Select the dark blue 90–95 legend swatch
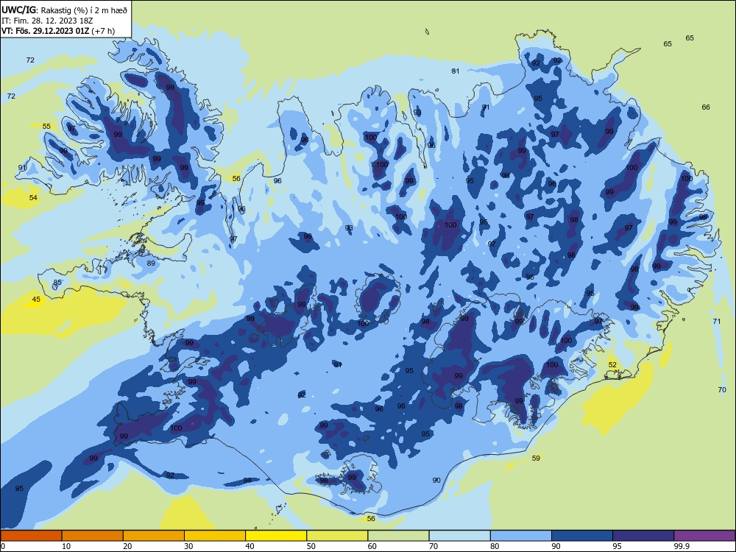Image resolution: width=736 pixels, height=552 pixels. (x=582, y=536)
